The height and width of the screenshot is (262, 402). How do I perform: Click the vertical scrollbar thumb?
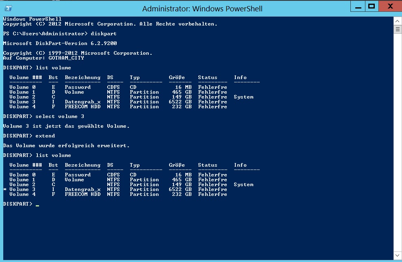(x=397, y=29)
